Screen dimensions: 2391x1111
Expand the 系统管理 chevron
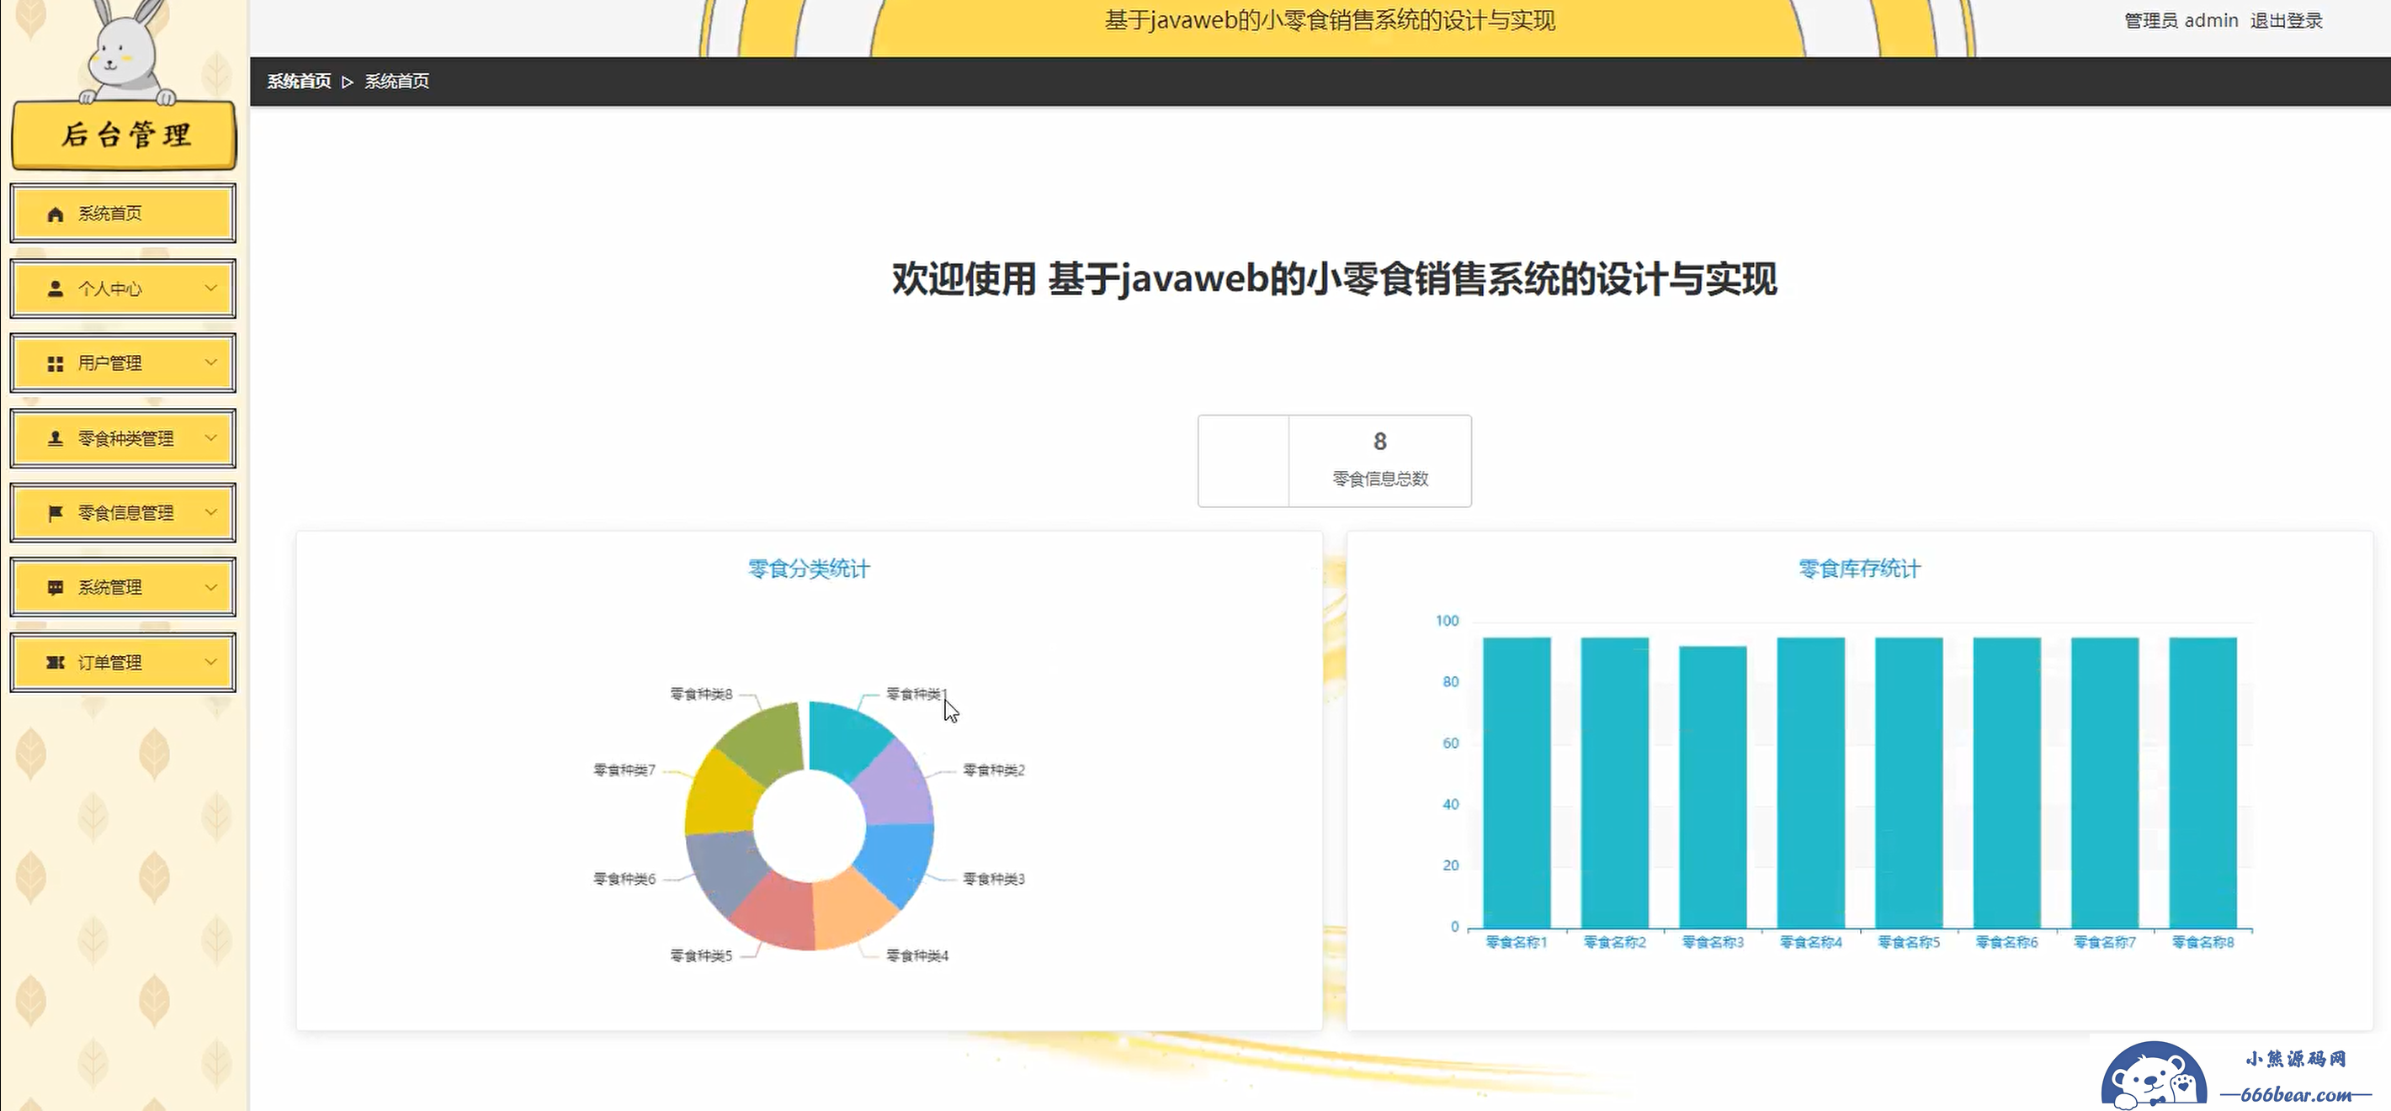click(x=210, y=587)
